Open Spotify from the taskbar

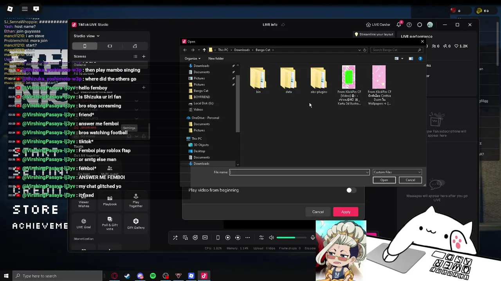tap(153, 276)
